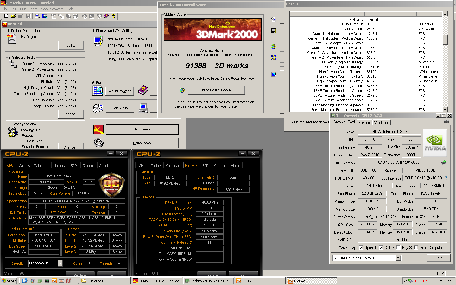Switch to the Validation tab in GPU-Z

click(382, 123)
